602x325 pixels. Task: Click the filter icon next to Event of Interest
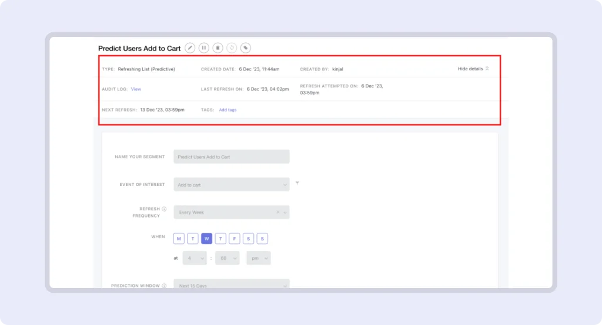point(297,184)
